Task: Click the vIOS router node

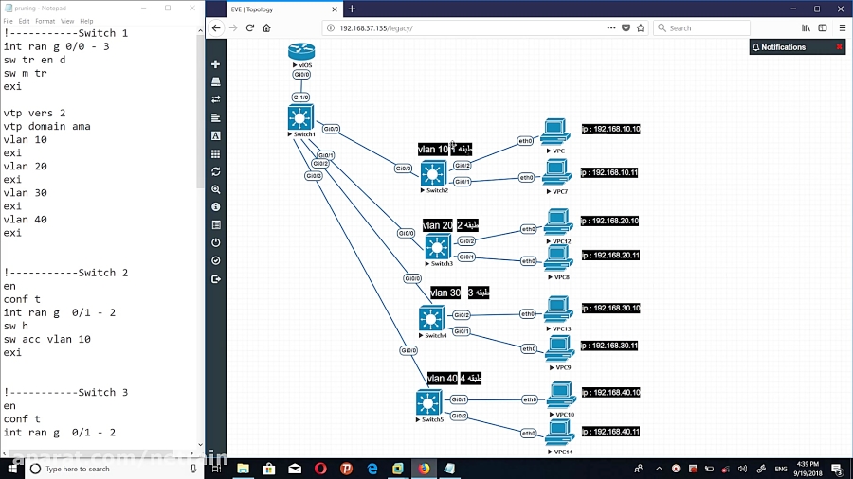Action: click(x=301, y=51)
